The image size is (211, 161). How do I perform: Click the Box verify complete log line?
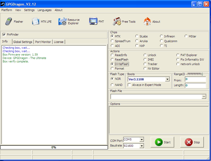click(16, 61)
